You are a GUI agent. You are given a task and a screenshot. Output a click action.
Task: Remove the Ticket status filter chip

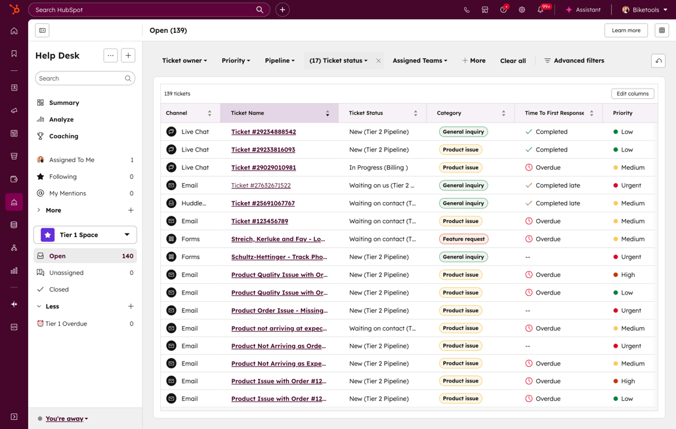coord(378,60)
